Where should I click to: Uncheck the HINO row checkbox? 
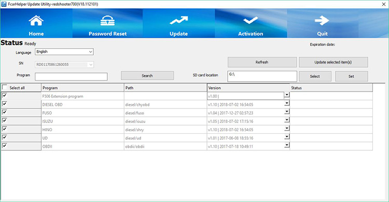point(5,129)
